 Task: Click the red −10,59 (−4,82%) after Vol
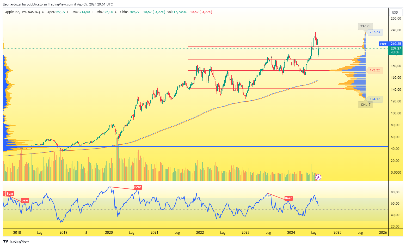click(200, 12)
